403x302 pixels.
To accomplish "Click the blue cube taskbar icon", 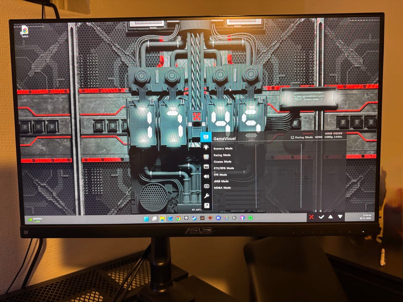I will point(170,219).
